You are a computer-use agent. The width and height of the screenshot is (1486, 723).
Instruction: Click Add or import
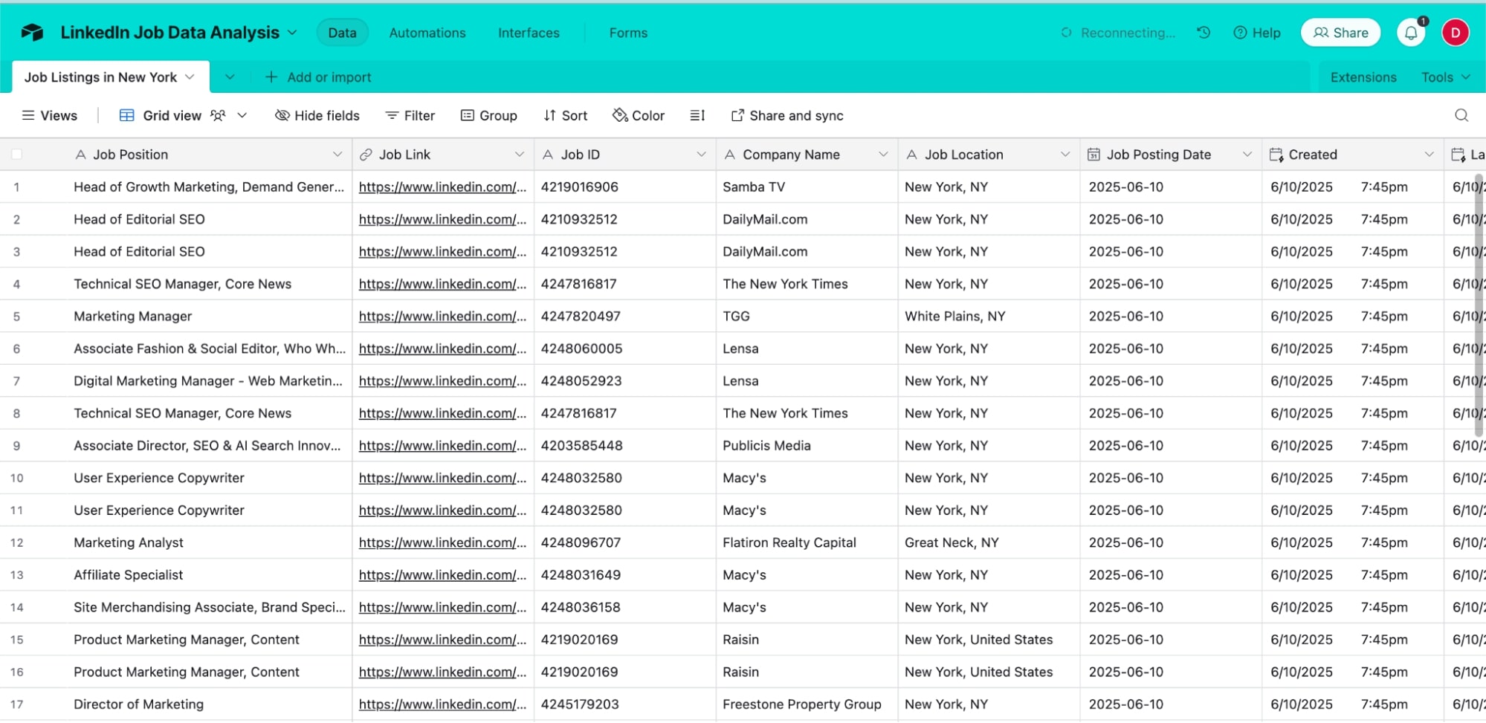click(x=318, y=77)
